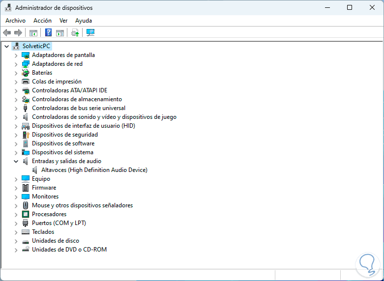Maximize the Administrador de dispositivos window
Screen dimensions: 384x281
tap(350, 7)
